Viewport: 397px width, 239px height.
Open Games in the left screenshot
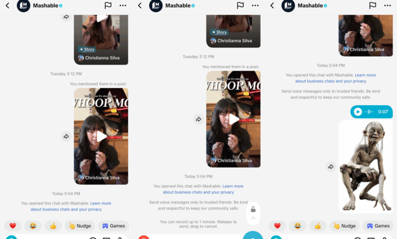(x=114, y=226)
